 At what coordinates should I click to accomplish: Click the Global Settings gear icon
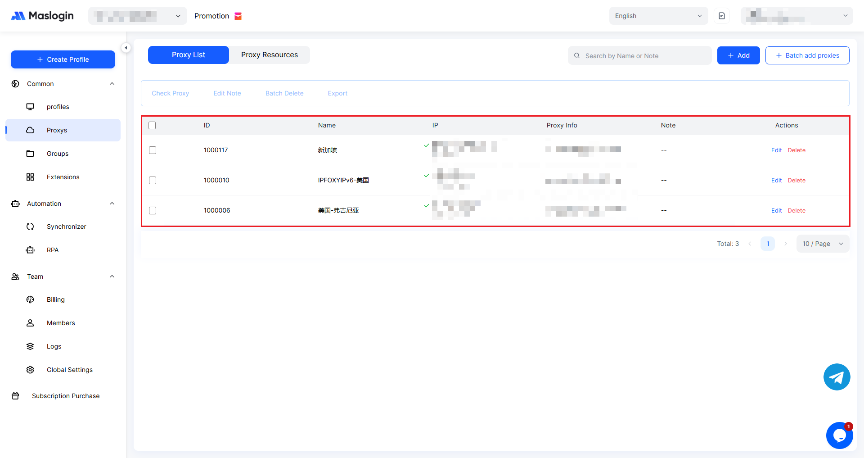click(x=30, y=370)
